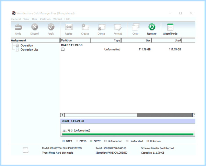Click the hard disk icon in info panel
This screenshot has width=206, height=166.
tap(25, 150)
